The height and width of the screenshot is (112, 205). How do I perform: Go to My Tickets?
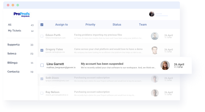pyautogui.click(x=21, y=31)
